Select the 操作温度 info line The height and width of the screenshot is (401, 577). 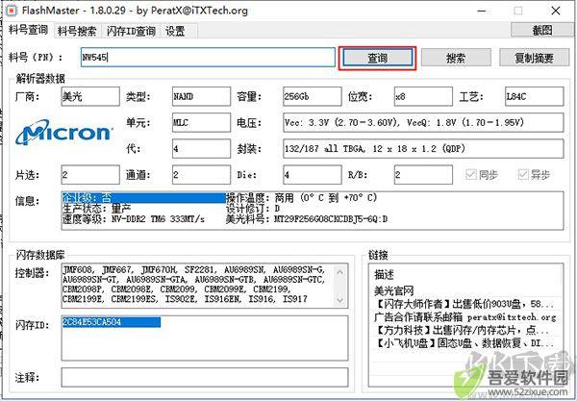pyautogui.click(x=302, y=198)
